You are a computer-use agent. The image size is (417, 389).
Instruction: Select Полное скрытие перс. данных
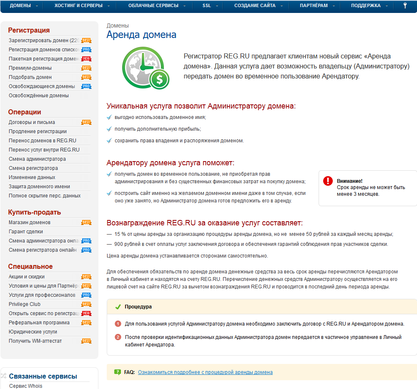point(45,196)
